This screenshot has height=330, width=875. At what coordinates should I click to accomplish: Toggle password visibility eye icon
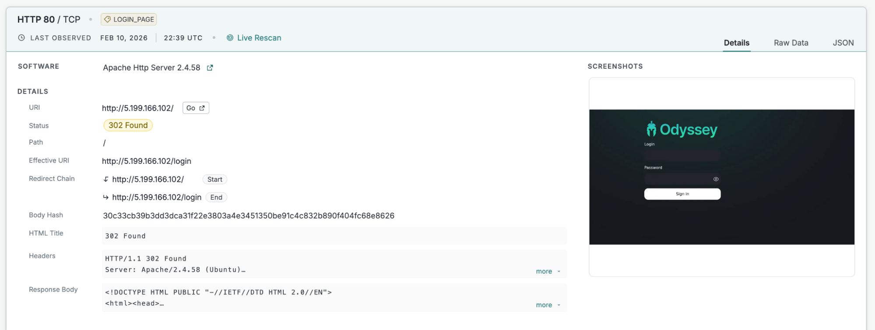pos(716,179)
